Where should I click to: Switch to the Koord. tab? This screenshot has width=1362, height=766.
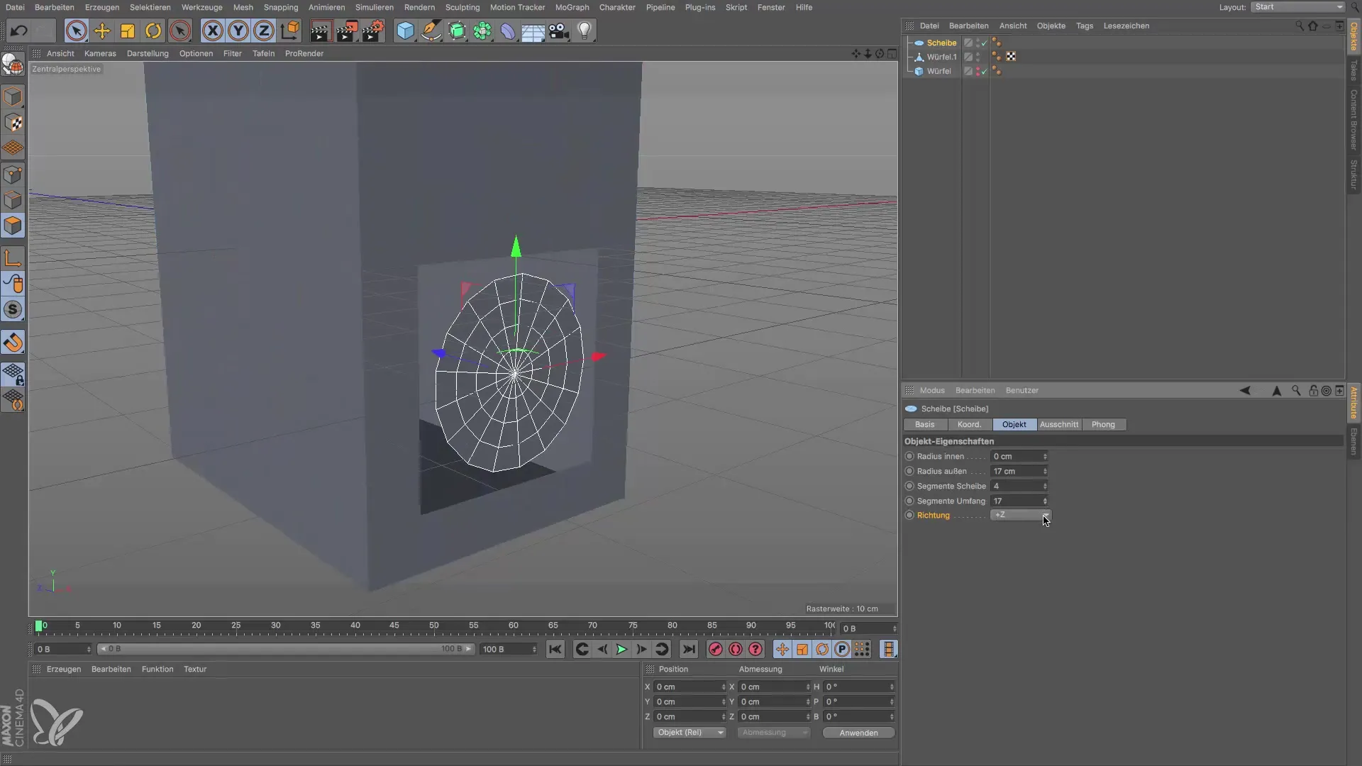coord(969,424)
